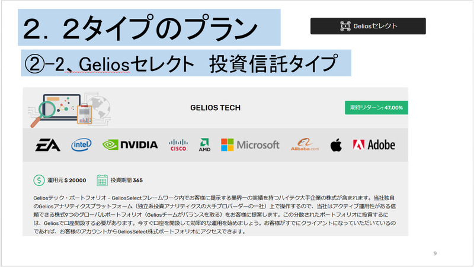Click the slide page number 9
The height and width of the screenshot is (267, 474).
pyautogui.click(x=435, y=253)
